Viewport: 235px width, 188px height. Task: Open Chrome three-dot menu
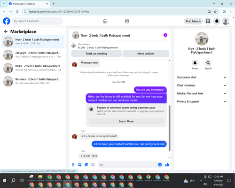pyautogui.click(x=231, y=12)
